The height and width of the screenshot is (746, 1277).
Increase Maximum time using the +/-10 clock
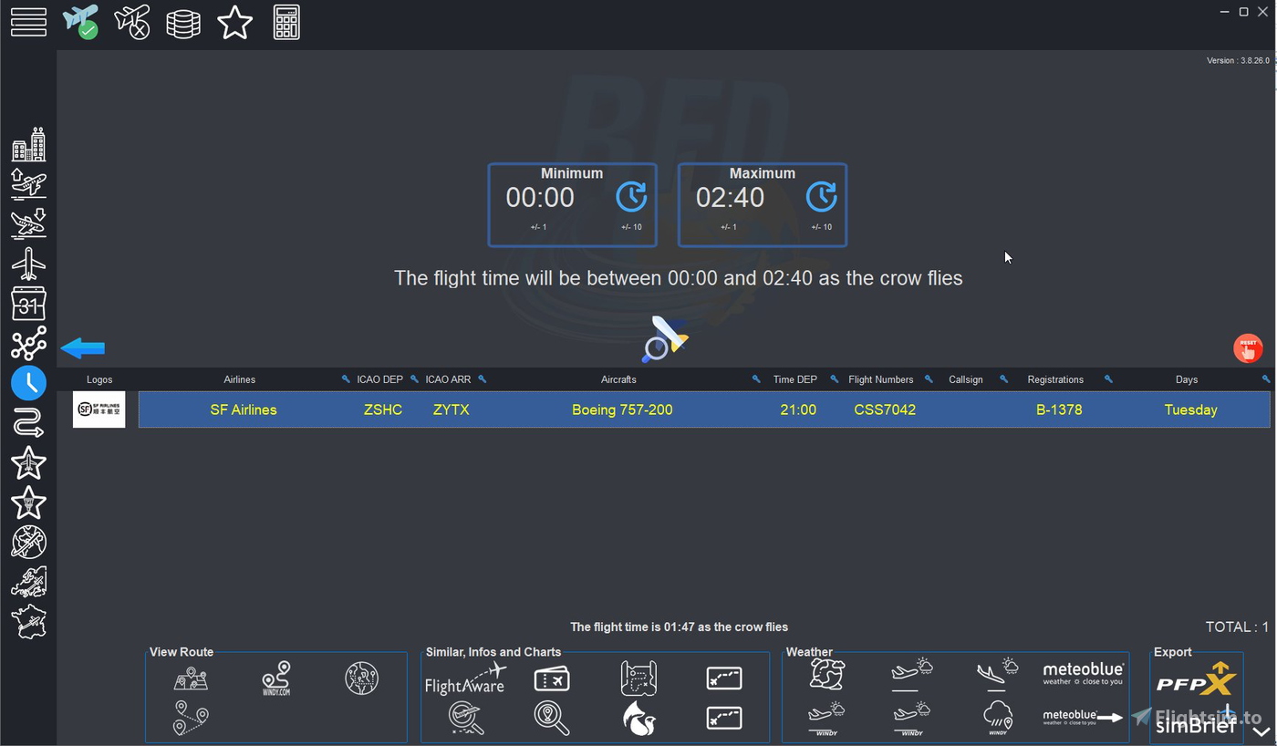[x=821, y=196]
